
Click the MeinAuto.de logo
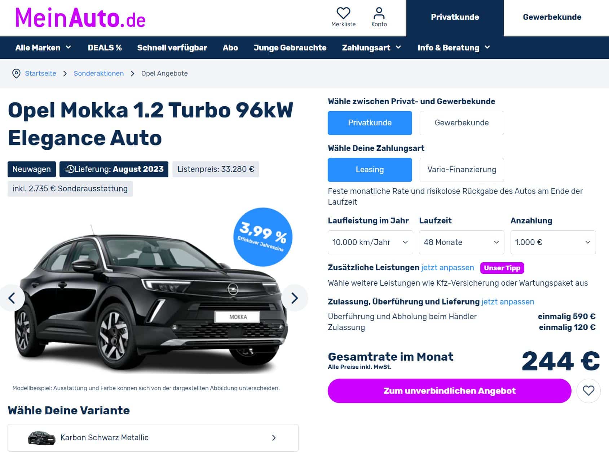[x=80, y=18]
